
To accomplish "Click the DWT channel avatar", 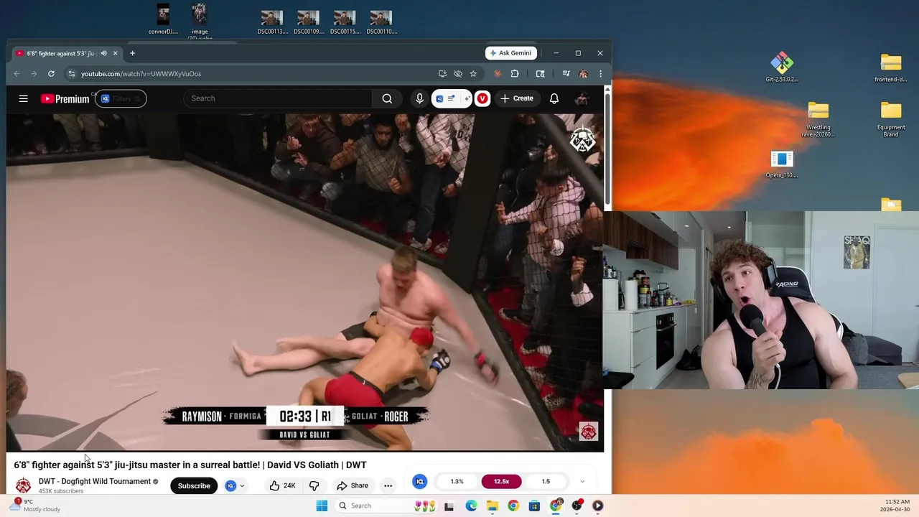I will (x=24, y=486).
